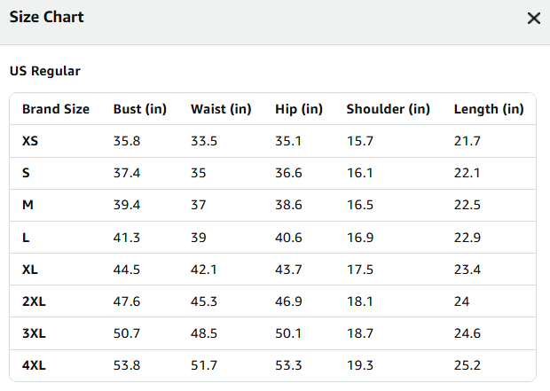The width and height of the screenshot is (550, 391).
Task: Select the XS size row label
Action: pyautogui.click(x=30, y=141)
